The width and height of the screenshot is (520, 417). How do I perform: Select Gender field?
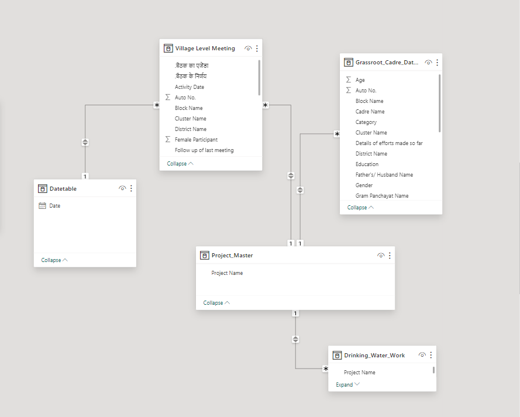click(x=364, y=185)
